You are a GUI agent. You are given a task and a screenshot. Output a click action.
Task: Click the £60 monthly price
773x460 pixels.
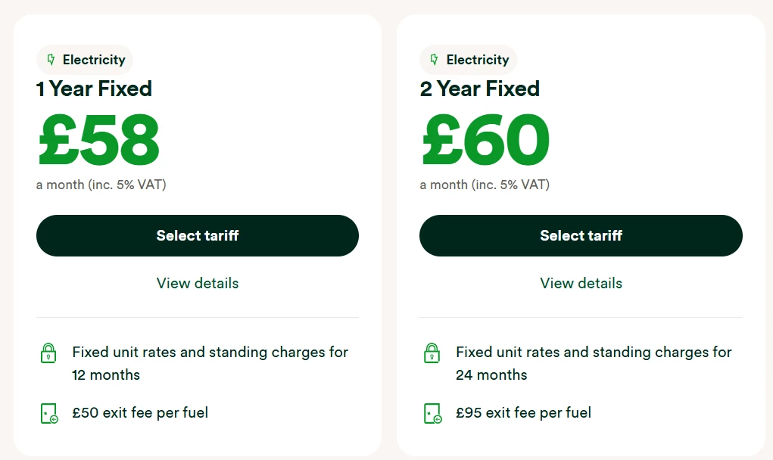[485, 141]
